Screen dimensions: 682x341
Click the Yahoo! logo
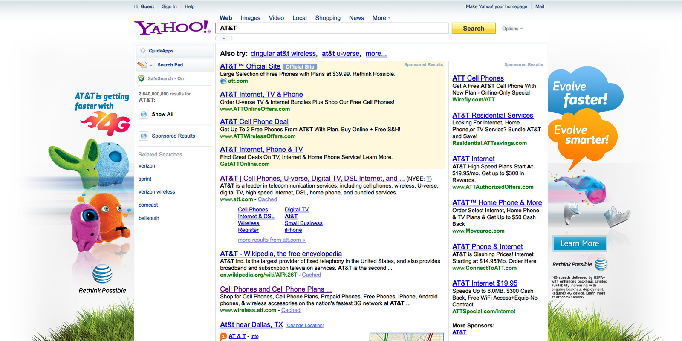[172, 28]
